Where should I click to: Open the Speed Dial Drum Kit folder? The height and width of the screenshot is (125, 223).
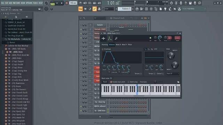[x=16, y=29]
